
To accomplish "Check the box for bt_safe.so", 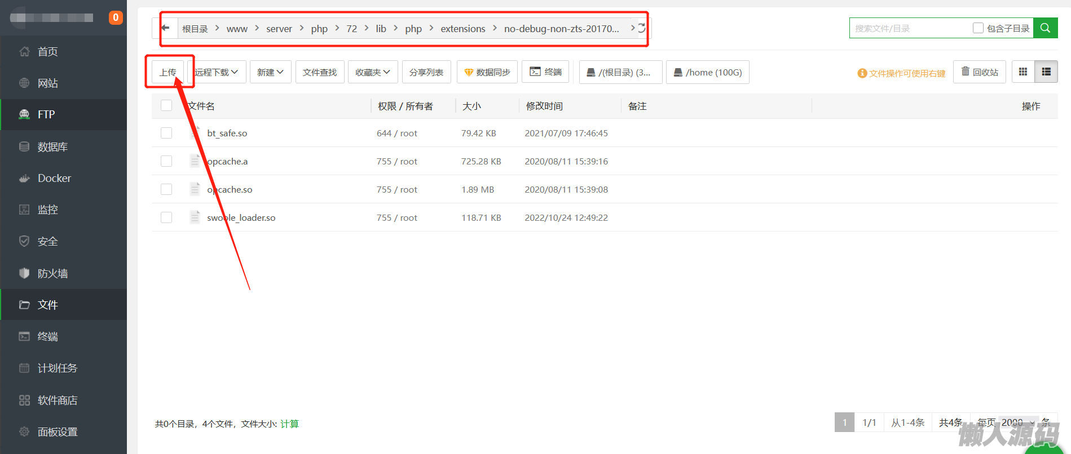I will pyautogui.click(x=166, y=133).
